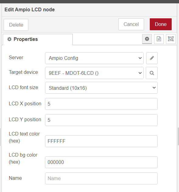Focus the LCD Y position field

click(x=101, y=120)
